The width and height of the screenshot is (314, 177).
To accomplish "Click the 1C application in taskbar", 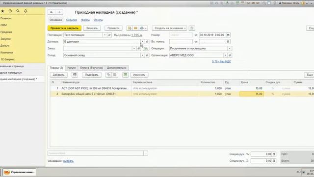I will pos(20,172).
